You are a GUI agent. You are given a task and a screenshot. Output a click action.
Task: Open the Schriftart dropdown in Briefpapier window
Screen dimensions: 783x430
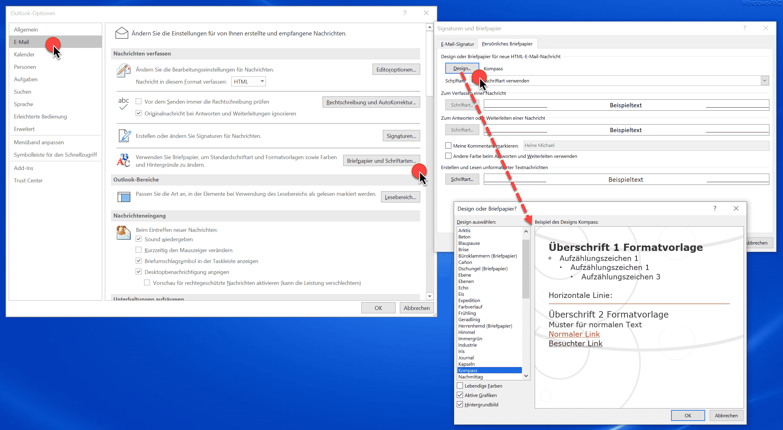pyautogui.click(x=765, y=81)
